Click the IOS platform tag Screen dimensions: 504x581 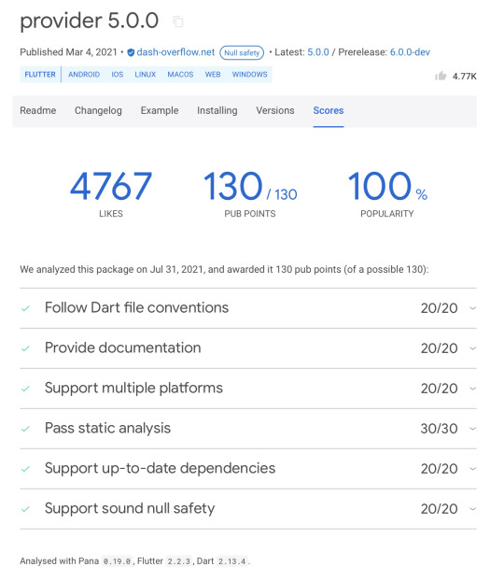tap(118, 75)
